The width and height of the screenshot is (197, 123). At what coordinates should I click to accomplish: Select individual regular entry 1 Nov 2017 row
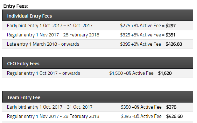(x=97, y=35)
